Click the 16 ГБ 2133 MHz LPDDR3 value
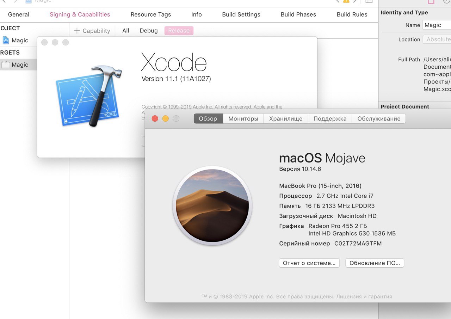This screenshot has width=451, height=319. click(x=340, y=206)
